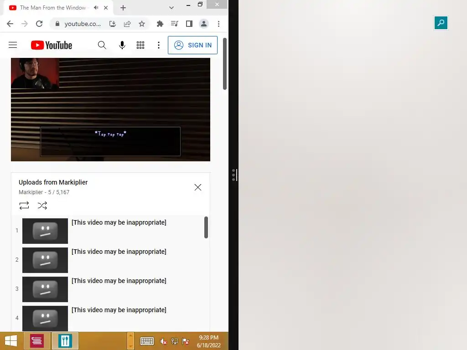The image size is (467, 350).
Task: Open Chrome profile avatar
Action: click(x=204, y=24)
